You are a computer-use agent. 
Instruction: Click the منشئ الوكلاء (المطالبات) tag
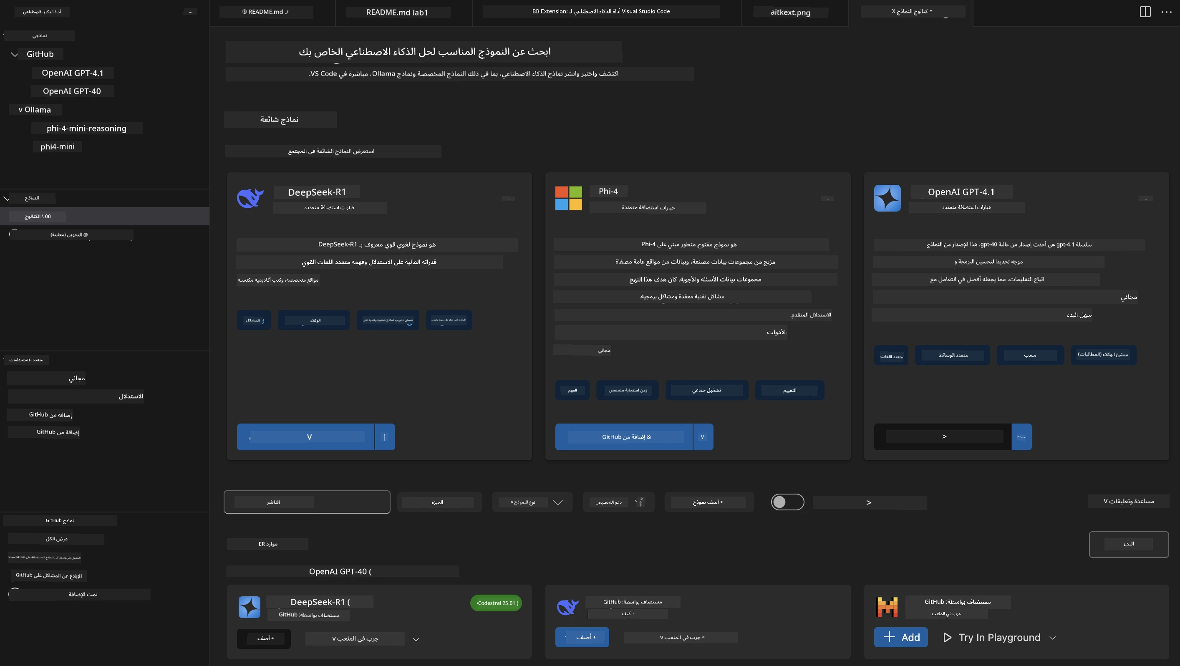(1104, 355)
